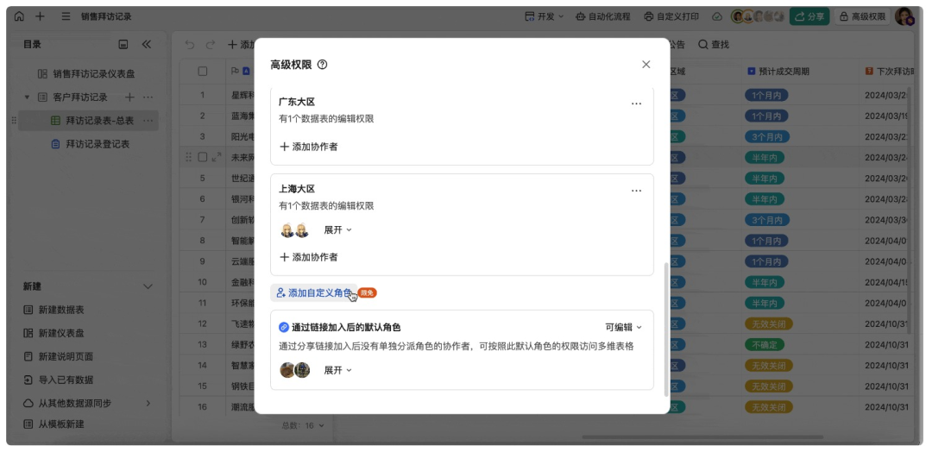The width and height of the screenshot is (932, 452).
Task: Click 新建数据表 in sidebar
Action: click(x=54, y=310)
